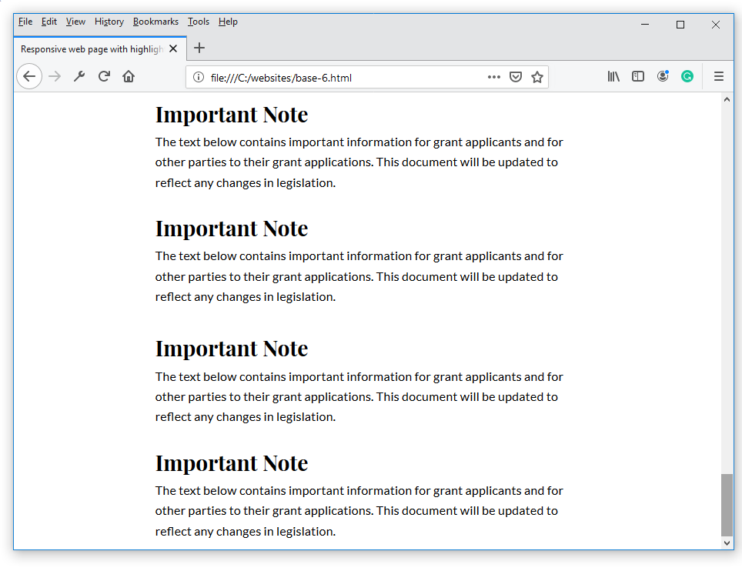The height and width of the screenshot is (571, 742).
Task: Go to the Home page
Action: tap(129, 76)
